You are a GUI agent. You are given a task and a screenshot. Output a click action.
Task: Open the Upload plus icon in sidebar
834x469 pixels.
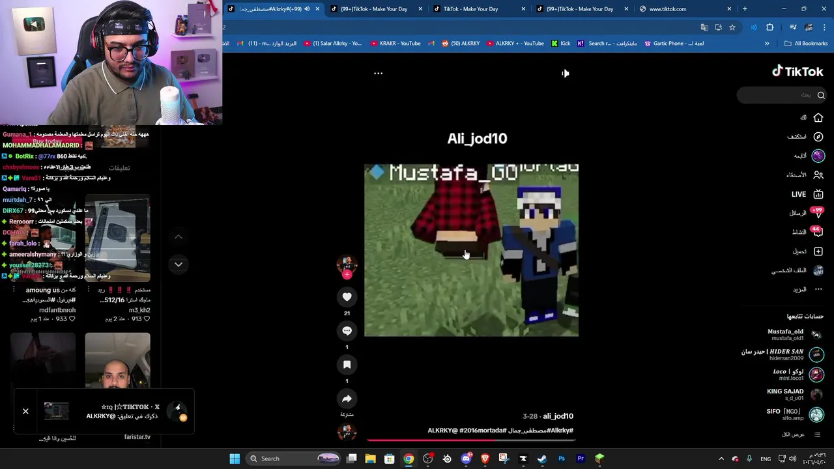pos(818,251)
